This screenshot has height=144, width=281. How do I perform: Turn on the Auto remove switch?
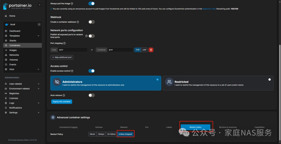tap(92, 95)
